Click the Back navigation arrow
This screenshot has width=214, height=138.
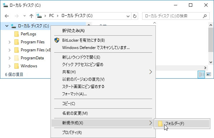click(x=7, y=16)
